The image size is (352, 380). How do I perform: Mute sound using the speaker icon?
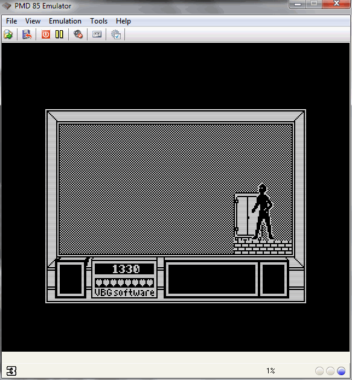click(x=78, y=34)
